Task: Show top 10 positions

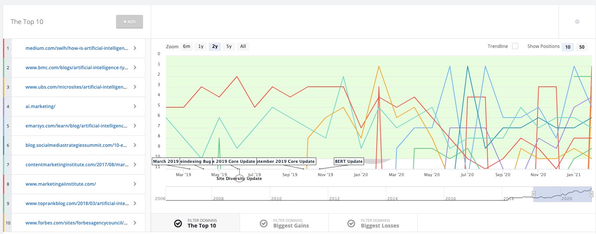Action: pos(568,47)
